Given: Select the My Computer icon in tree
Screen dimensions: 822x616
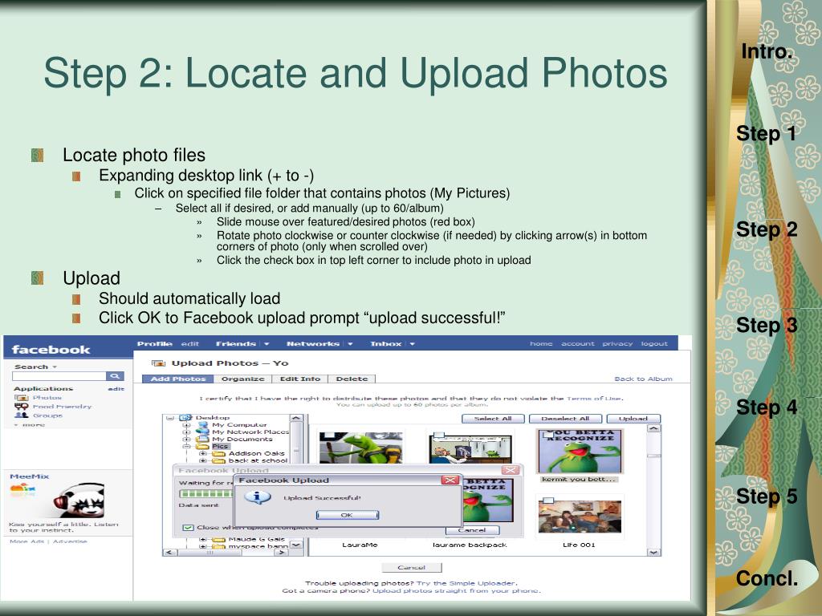Looking at the screenshot, I should pos(202,425).
